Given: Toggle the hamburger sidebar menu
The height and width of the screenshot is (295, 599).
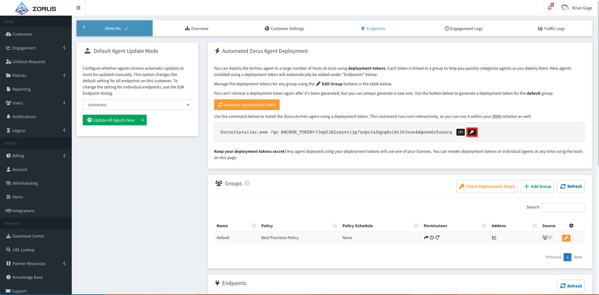Looking at the screenshot, I should [x=78, y=8].
